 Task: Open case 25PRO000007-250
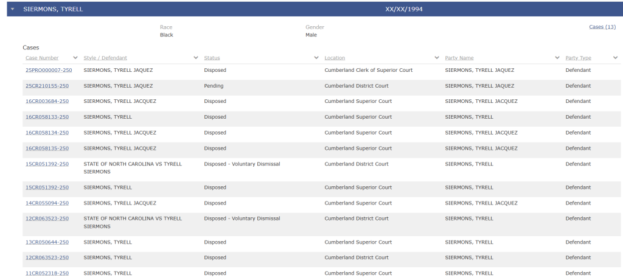click(48, 71)
